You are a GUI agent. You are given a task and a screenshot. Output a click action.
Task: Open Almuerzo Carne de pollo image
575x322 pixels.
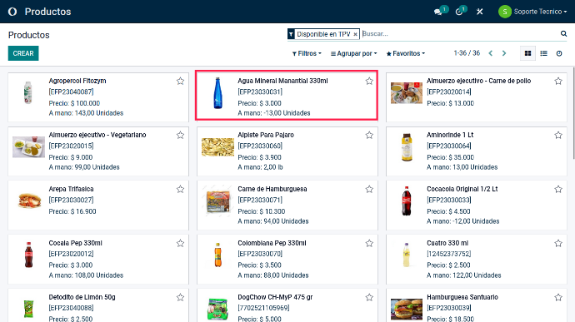pyautogui.click(x=407, y=92)
